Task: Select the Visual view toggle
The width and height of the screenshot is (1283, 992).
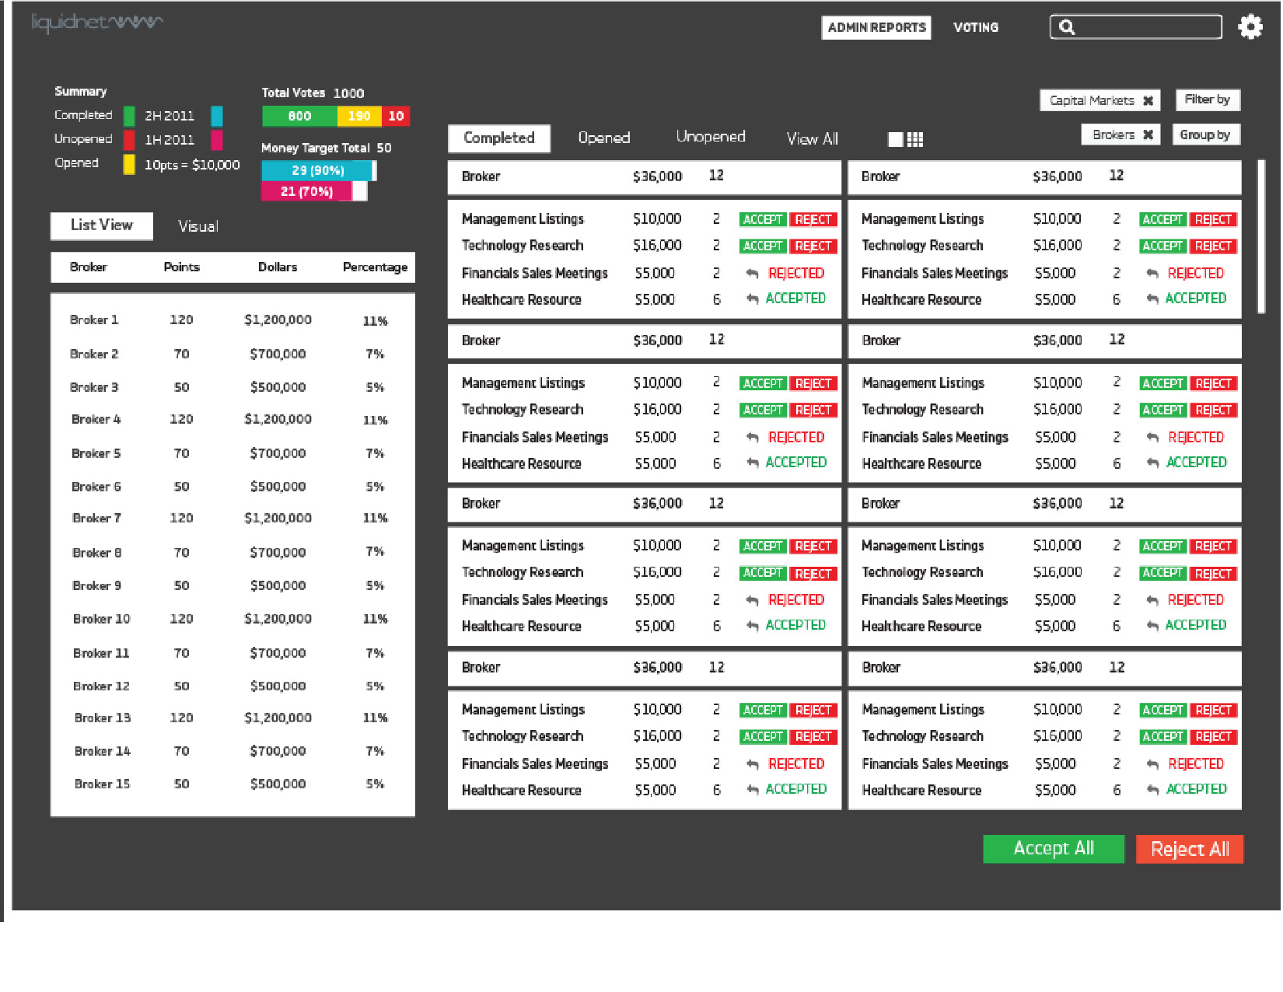Action: (x=198, y=226)
